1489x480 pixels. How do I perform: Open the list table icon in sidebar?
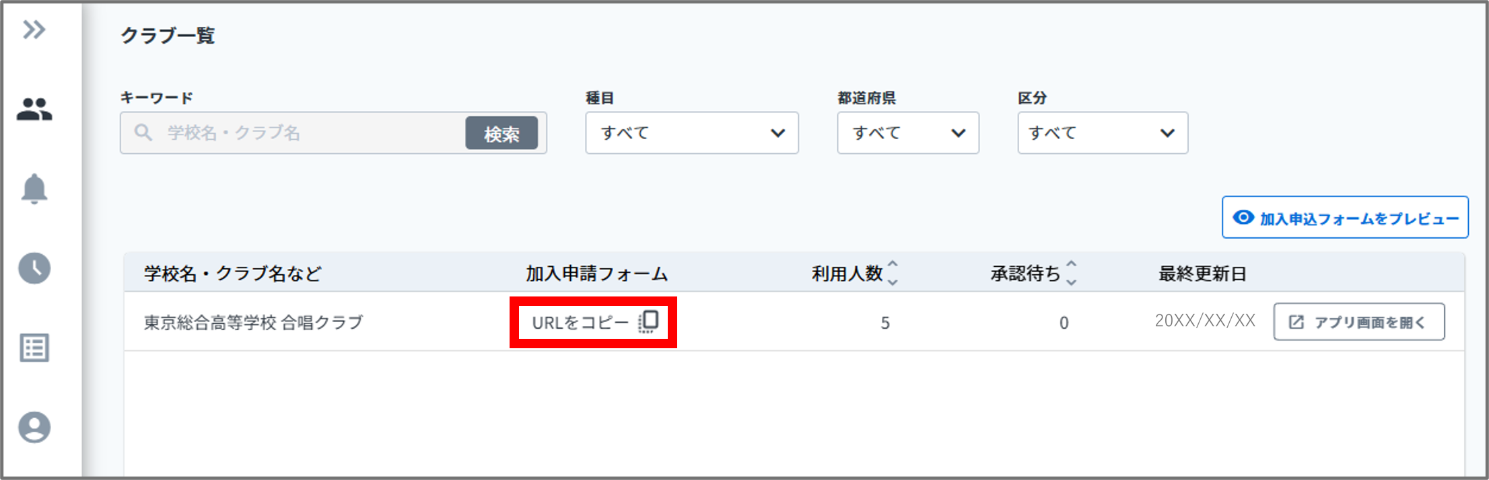coord(34,348)
